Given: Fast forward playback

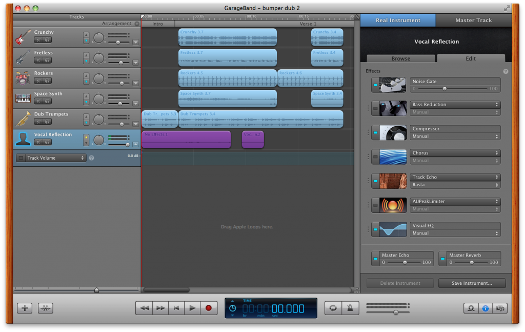Looking at the screenshot, I should 160,308.
